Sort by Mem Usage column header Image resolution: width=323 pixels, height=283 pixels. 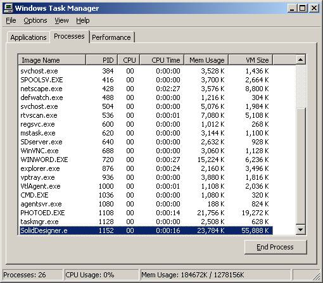click(x=206, y=60)
